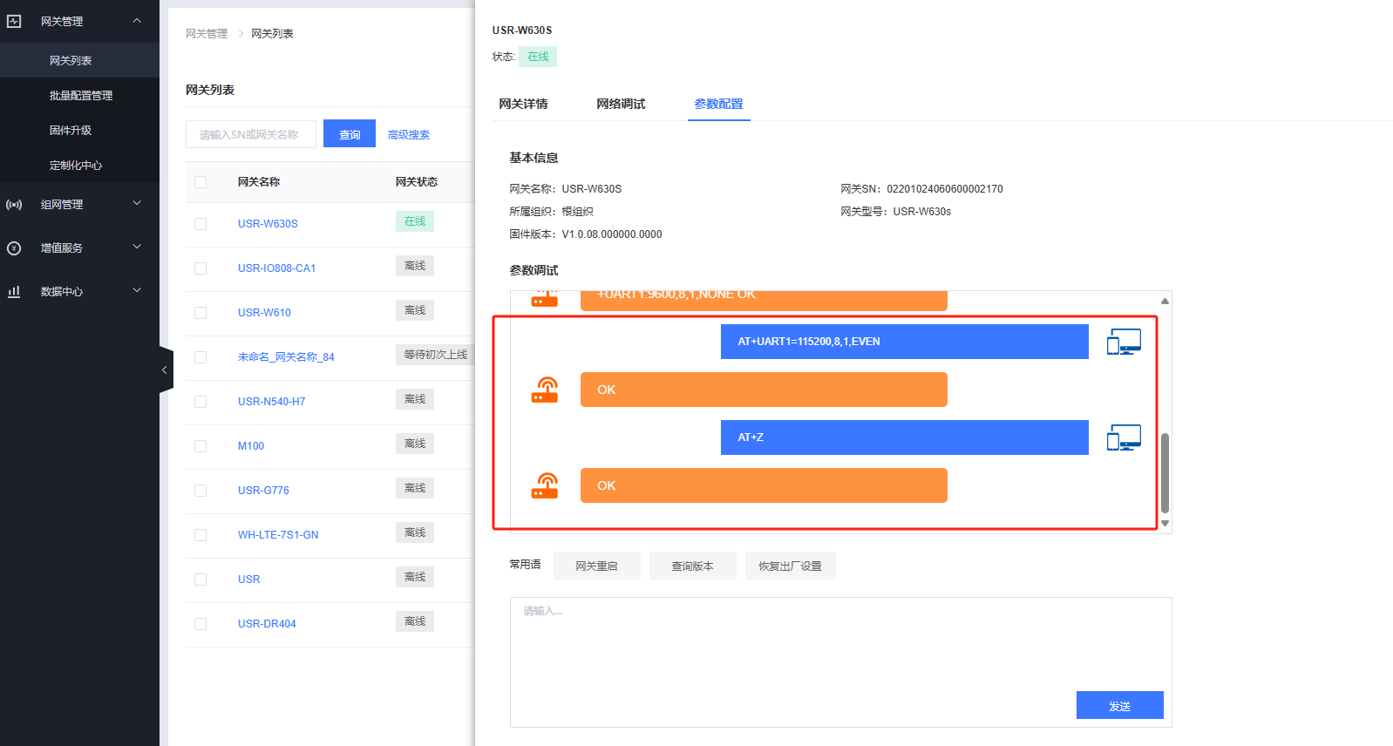
Task: Click the computer icon next to AT+Z
Action: tap(1124, 437)
